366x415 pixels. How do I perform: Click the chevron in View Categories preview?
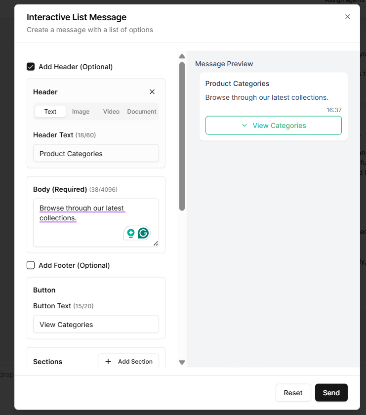[x=244, y=125]
